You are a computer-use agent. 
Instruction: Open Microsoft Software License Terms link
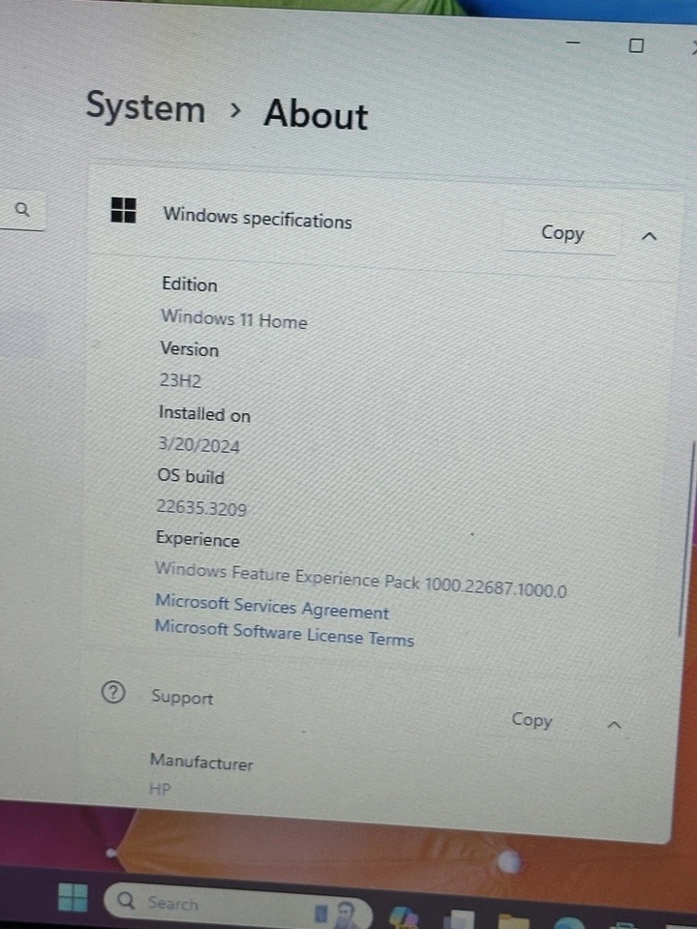click(284, 633)
